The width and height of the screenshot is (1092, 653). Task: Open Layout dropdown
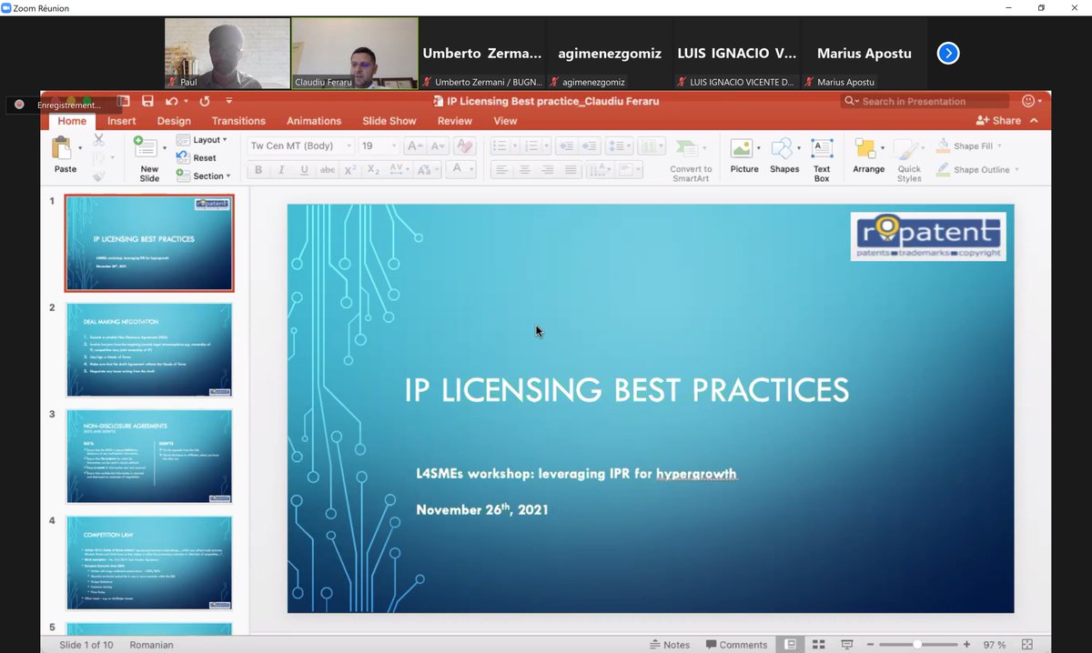tap(201, 140)
